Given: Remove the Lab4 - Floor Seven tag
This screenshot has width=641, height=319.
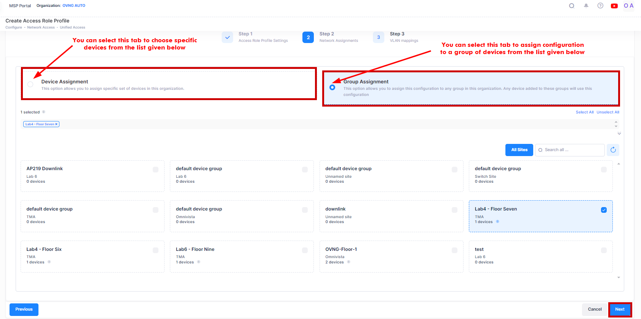Looking at the screenshot, I should click(56, 124).
